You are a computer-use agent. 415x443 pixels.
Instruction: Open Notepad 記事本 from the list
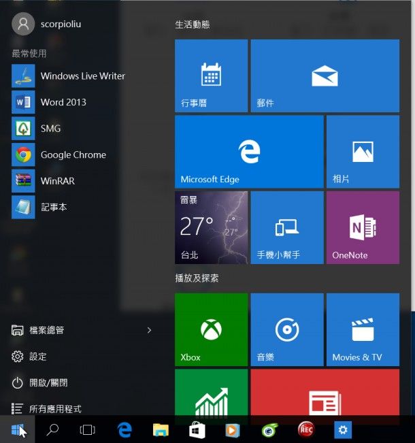[39, 207]
